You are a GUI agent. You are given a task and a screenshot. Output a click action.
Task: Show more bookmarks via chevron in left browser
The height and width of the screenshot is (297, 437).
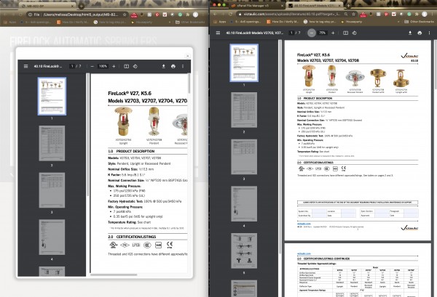tap(170, 22)
